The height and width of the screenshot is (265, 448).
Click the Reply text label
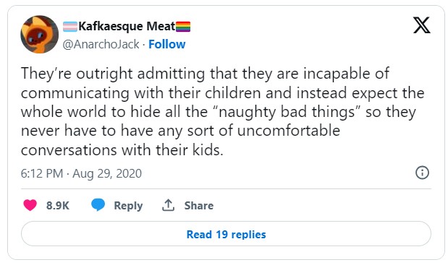pos(128,206)
